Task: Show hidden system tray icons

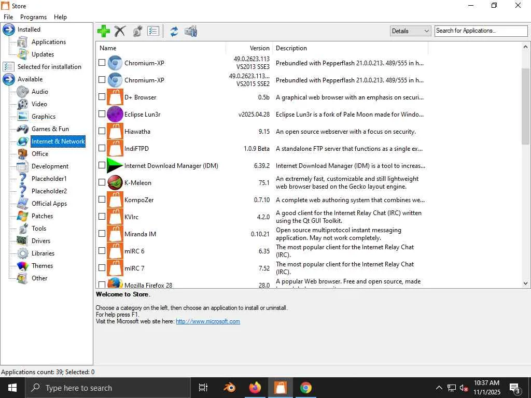Action: (439, 388)
